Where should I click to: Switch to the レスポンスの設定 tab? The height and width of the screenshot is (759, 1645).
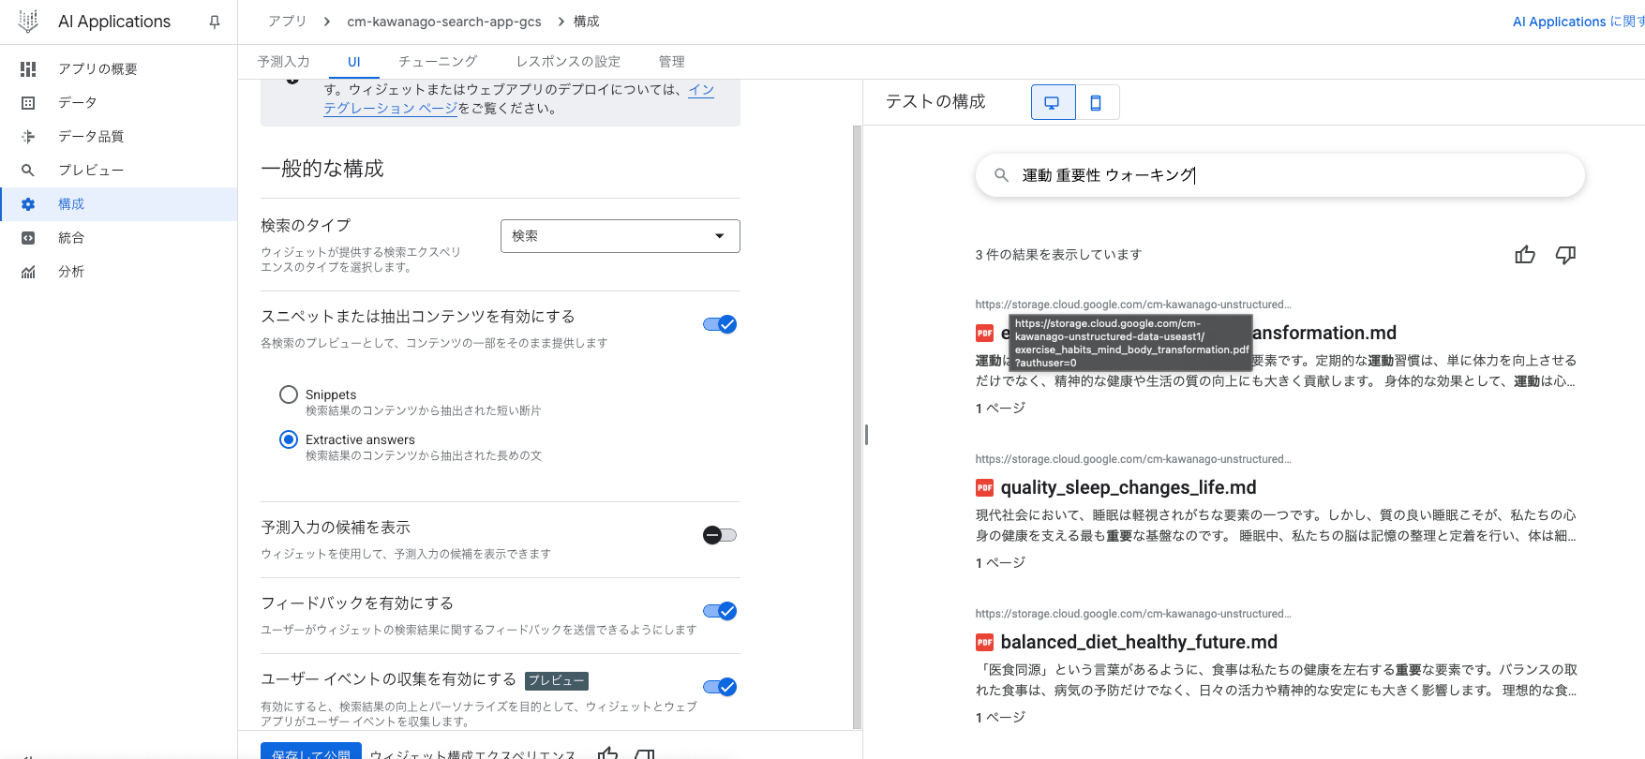568,61
